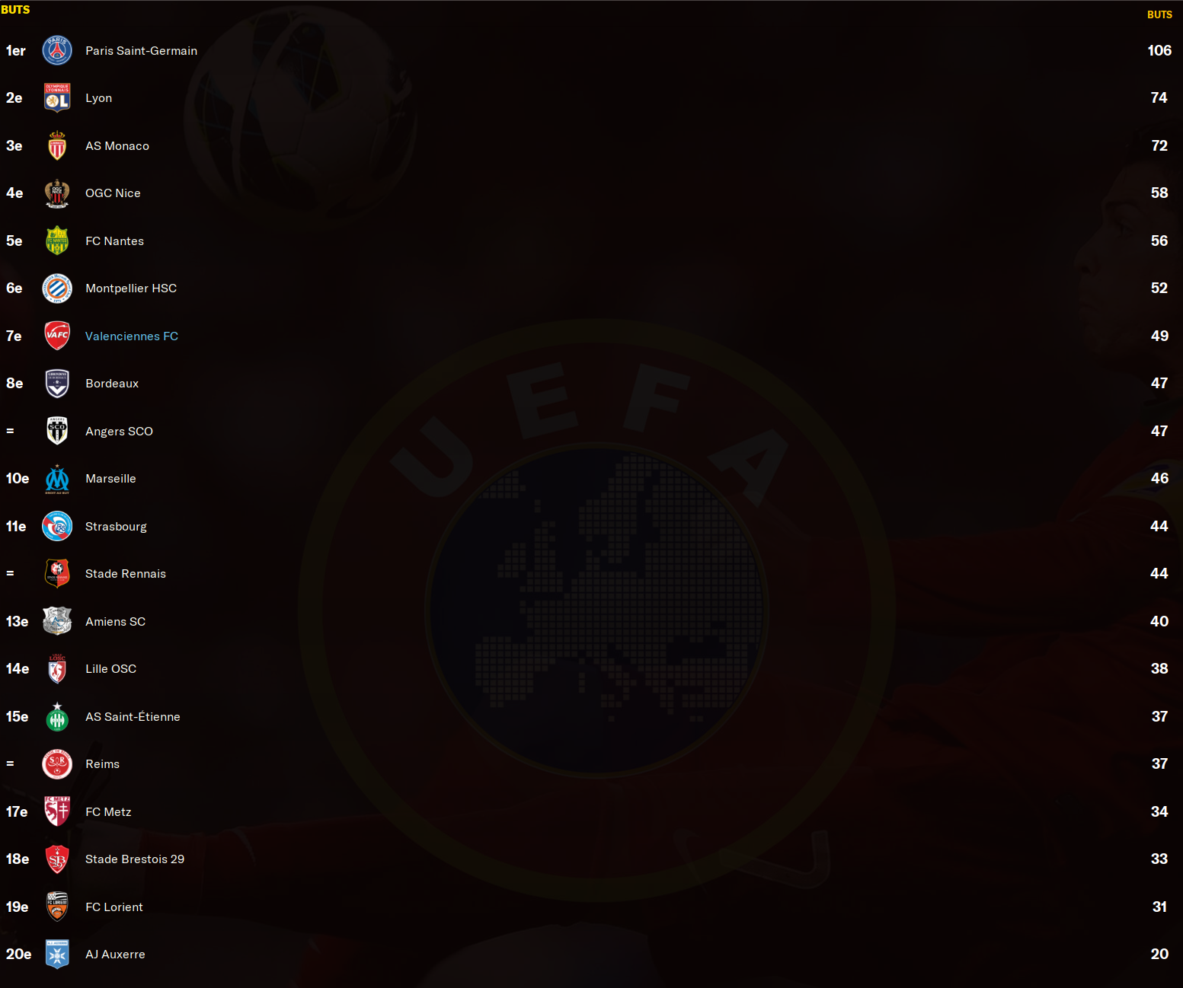The width and height of the screenshot is (1183, 988).
Task: Select the Amiens SC team name
Action: [x=115, y=621]
